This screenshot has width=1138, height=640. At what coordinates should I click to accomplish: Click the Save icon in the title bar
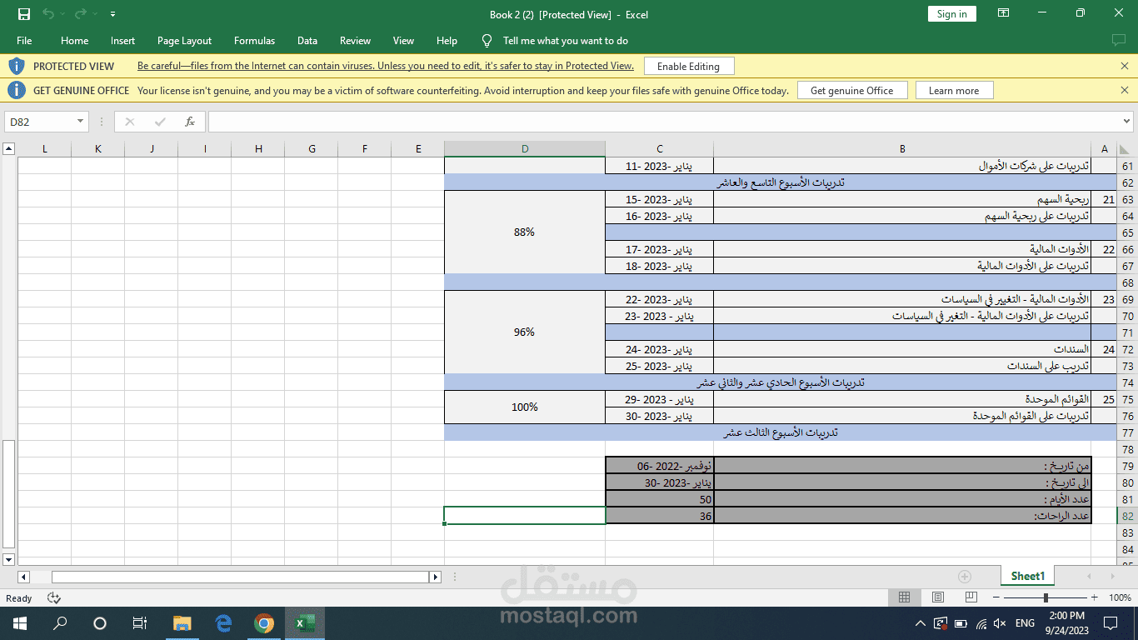click(24, 14)
